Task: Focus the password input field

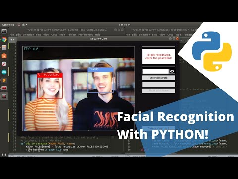Action: click(155, 71)
